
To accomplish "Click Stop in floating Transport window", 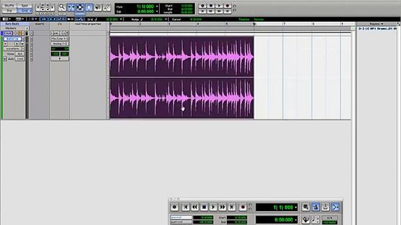I will [204, 207].
